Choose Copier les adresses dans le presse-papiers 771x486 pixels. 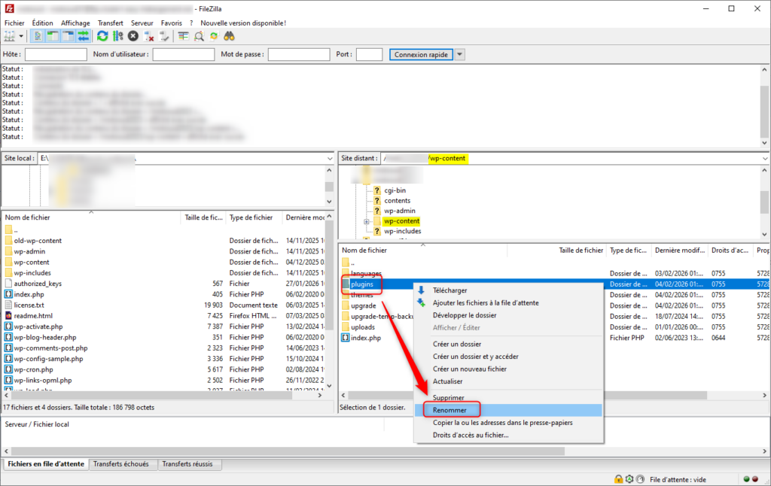point(508,423)
